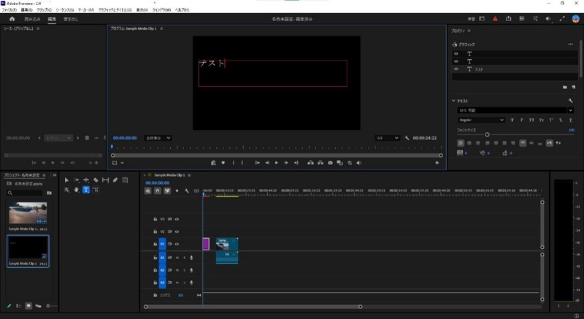Image resolution: width=584 pixels, height=319 pixels.
Task: Open Program monitor settings wrench
Action: pyautogui.click(x=407, y=138)
